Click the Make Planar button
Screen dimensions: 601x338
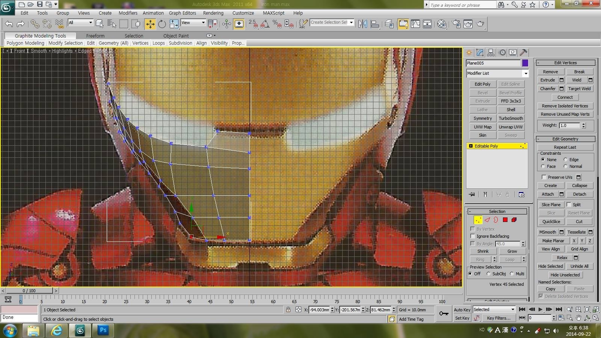point(553,241)
